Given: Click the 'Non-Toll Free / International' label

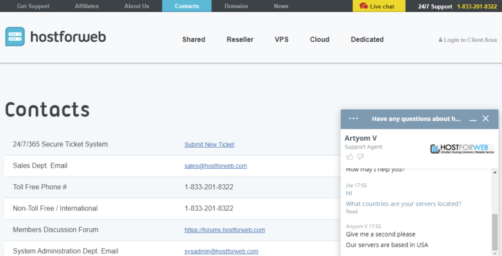Looking at the screenshot, I should coord(55,208).
